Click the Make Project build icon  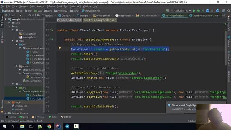167,11
